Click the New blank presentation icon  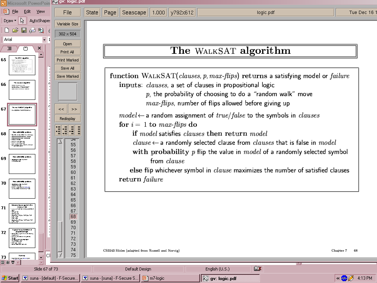[7, 30]
